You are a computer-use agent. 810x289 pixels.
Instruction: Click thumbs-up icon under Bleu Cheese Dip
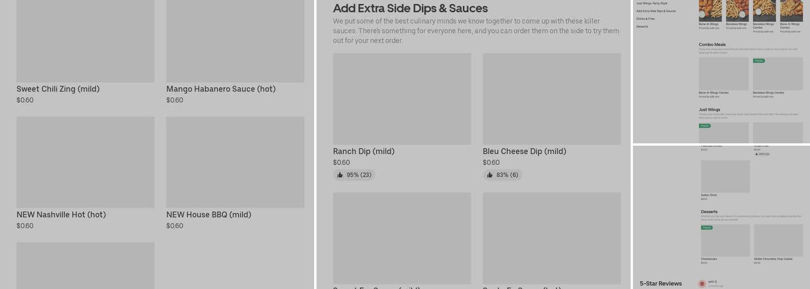[490, 175]
